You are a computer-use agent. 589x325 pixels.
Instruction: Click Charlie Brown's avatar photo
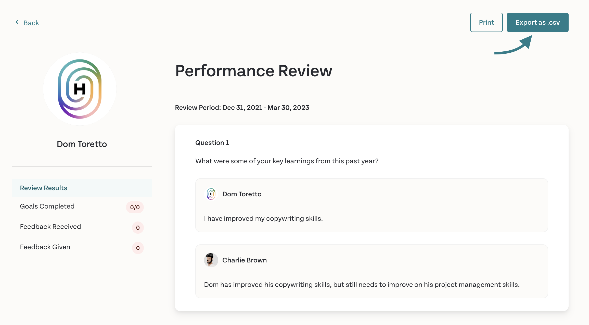pos(211,260)
